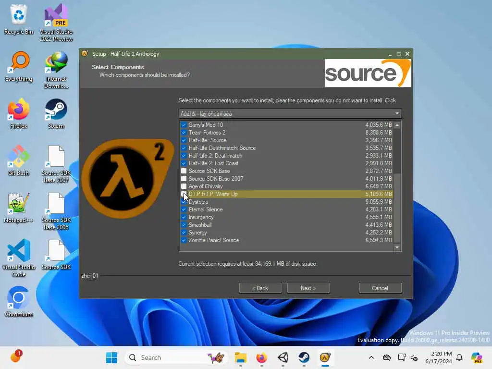Uncheck the Synergy component

pyautogui.click(x=184, y=233)
